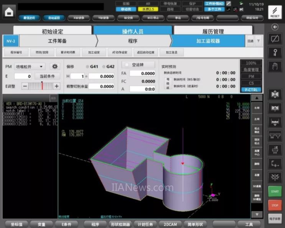Switch to the 初始设定 tab
285x228 pixels.
52,31
